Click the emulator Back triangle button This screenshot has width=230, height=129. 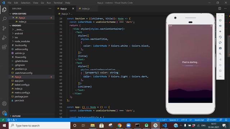(x=220, y=59)
